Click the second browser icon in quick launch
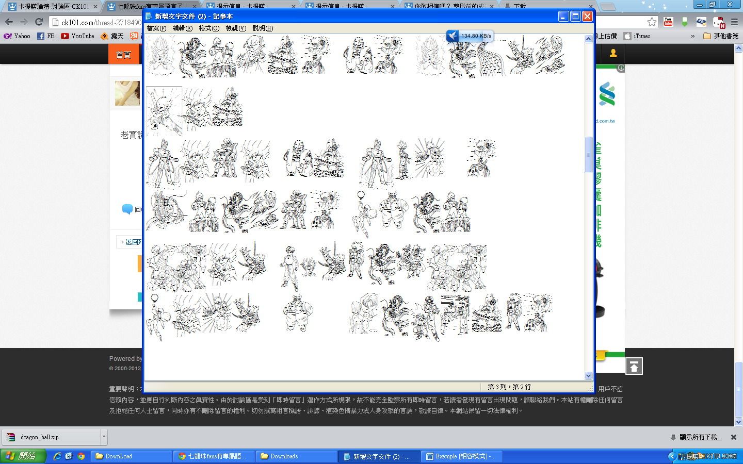The height and width of the screenshot is (464, 743). [69, 456]
